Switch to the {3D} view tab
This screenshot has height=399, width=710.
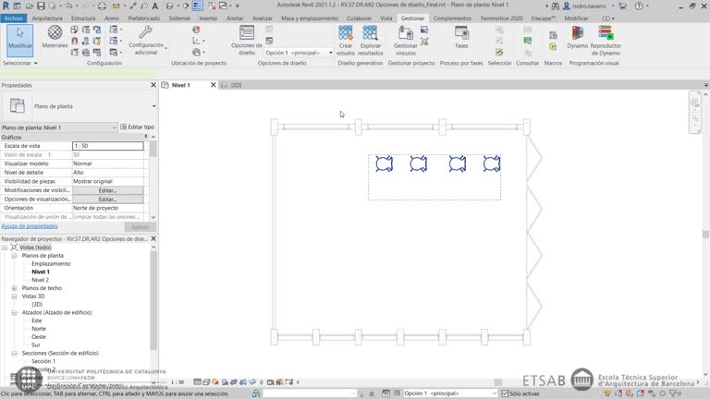pyautogui.click(x=236, y=85)
